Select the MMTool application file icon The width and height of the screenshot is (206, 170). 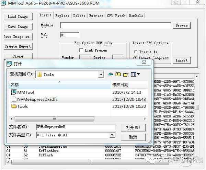click(14, 92)
